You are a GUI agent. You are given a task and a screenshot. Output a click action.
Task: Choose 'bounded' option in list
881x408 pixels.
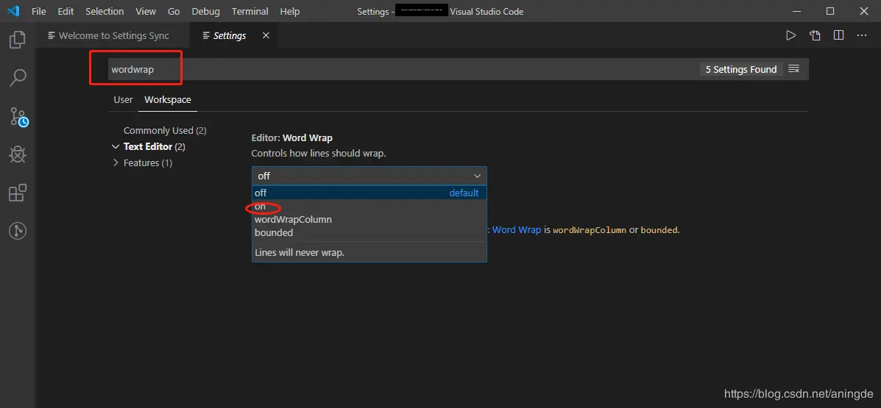click(369, 232)
